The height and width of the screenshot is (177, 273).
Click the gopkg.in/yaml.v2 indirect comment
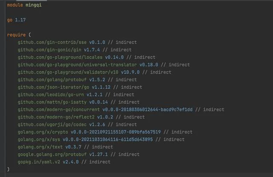pos(96,162)
